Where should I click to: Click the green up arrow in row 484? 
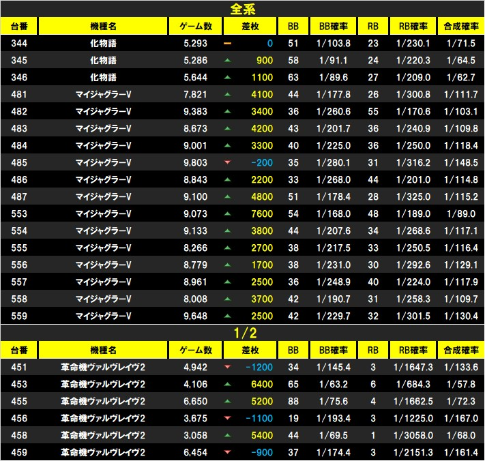pos(227,145)
